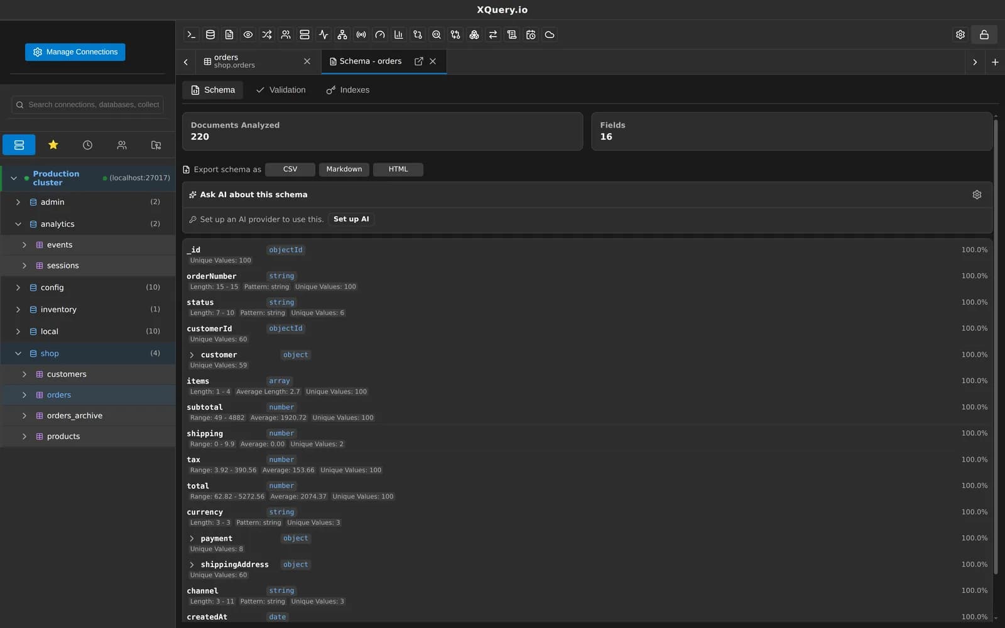
Task: Click the cloud toolbar icon
Action: click(550, 35)
